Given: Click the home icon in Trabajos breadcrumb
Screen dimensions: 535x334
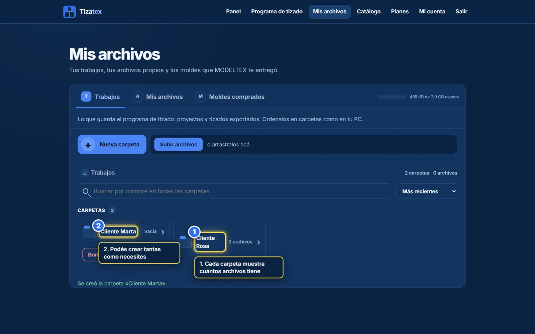Looking at the screenshot, I should click(x=85, y=173).
